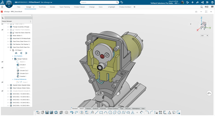The image size is (215, 116).
Task: Open the 3DEXPERIENCE compass icon
Action: pyautogui.click(x=9, y=4)
